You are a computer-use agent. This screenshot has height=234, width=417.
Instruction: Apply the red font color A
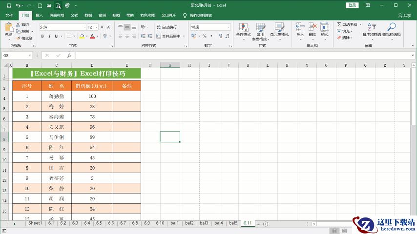92,36
